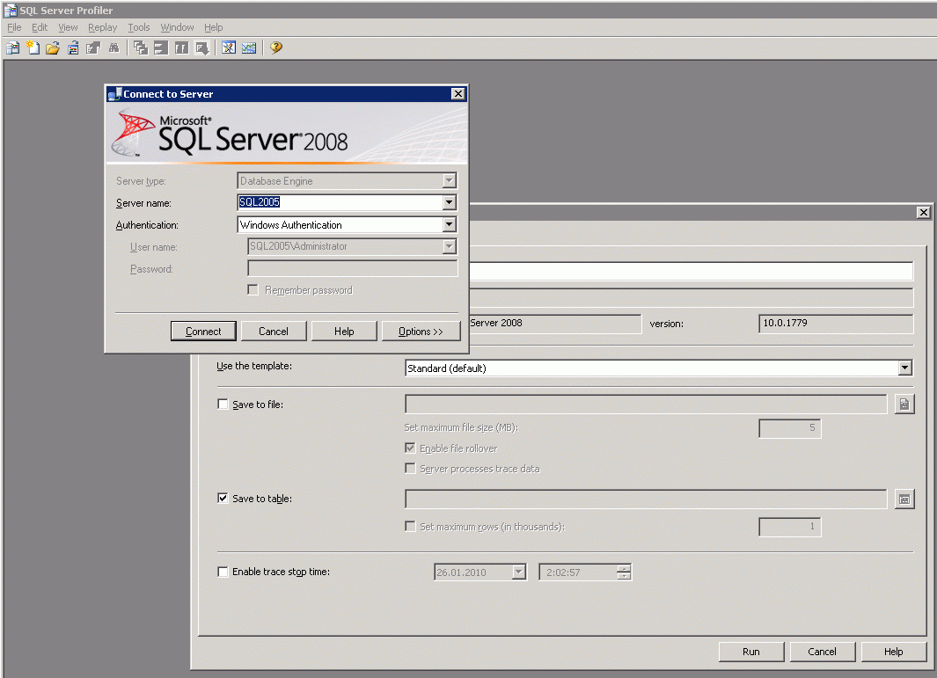This screenshot has width=937, height=678.
Task: Open the Replay menu
Action: point(102,27)
